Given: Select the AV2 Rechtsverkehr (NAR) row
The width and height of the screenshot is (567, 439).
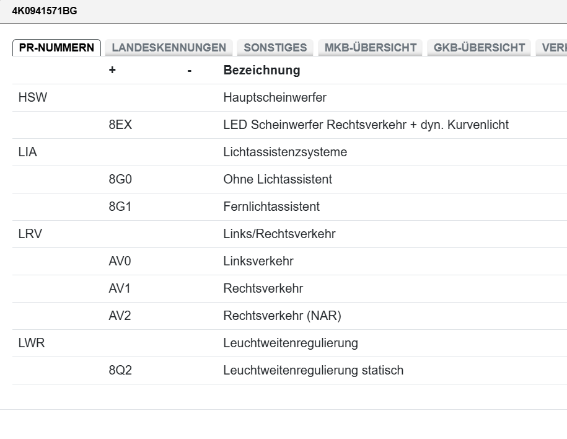Looking at the screenshot, I should click(x=281, y=316).
